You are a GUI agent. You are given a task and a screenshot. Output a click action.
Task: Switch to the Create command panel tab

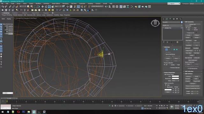pyautogui.click(x=164, y=19)
